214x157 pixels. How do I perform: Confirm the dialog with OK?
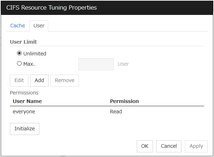[145, 146]
